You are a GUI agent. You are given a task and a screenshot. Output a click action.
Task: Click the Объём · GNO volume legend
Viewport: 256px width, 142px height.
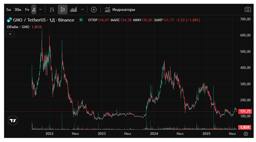click(x=18, y=27)
